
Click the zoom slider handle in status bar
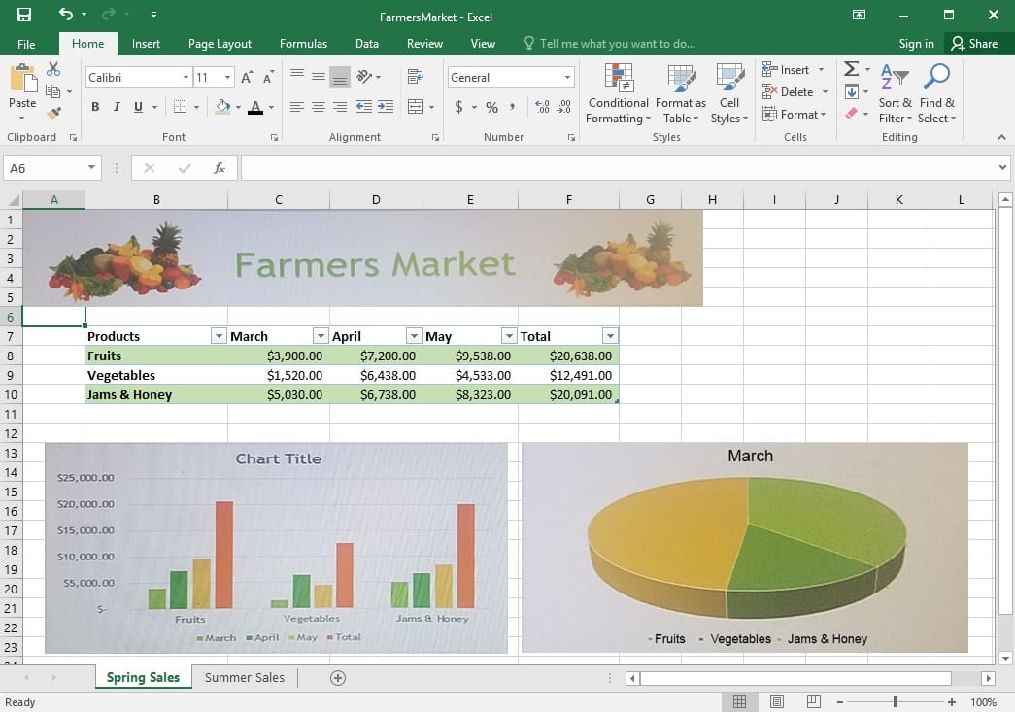tap(895, 701)
